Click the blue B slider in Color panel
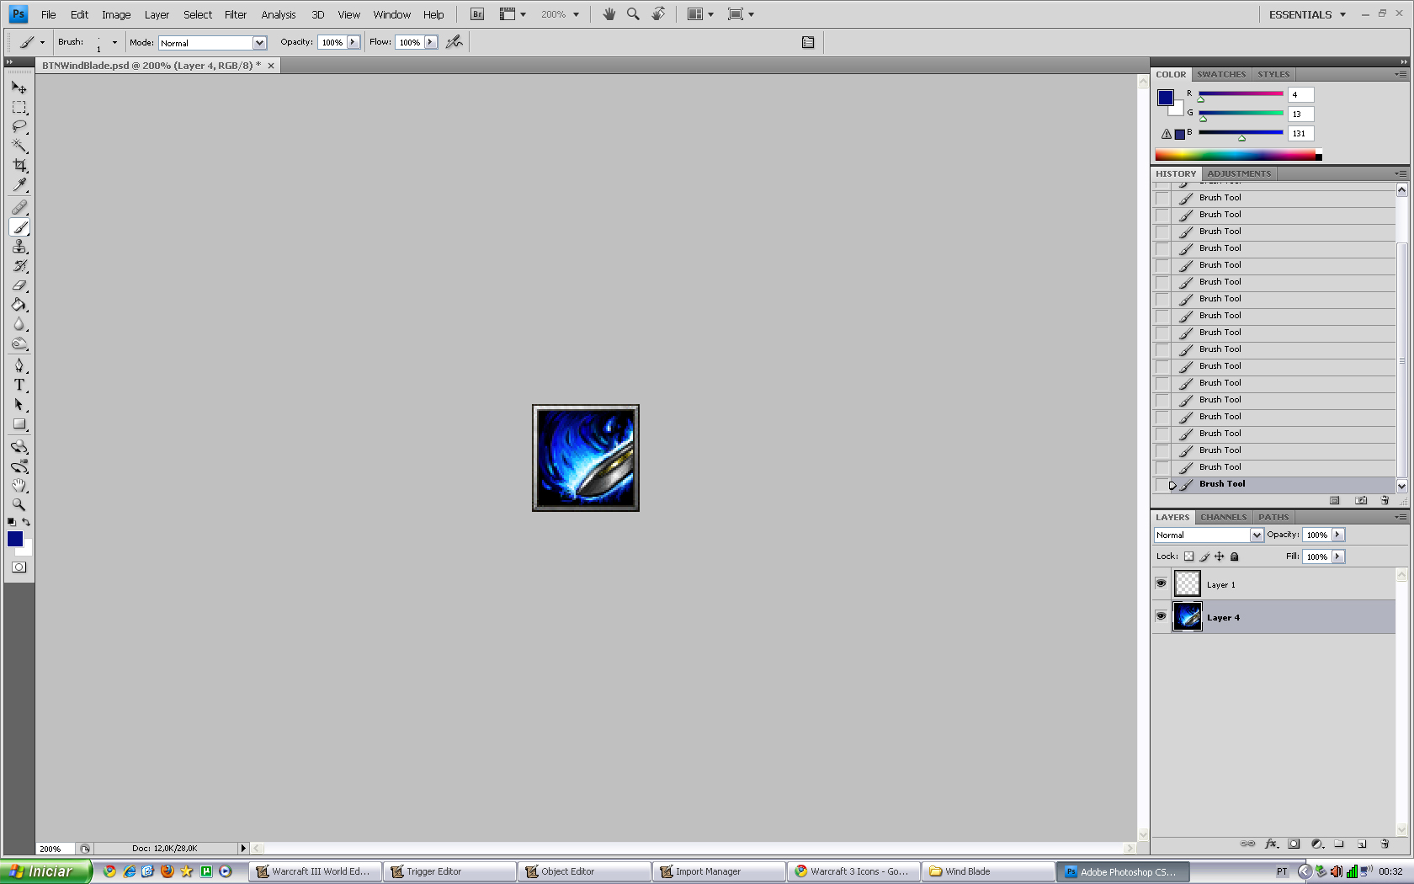This screenshot has width=1414, height=884. pos(1241,132)
